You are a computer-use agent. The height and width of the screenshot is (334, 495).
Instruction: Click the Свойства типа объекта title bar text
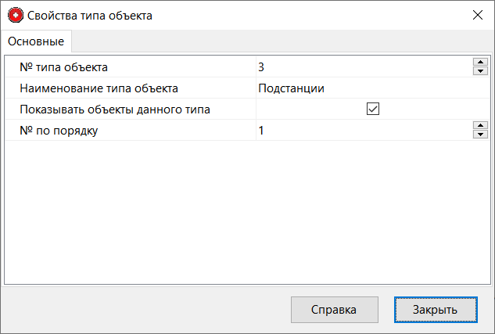[x=90, y=15]
